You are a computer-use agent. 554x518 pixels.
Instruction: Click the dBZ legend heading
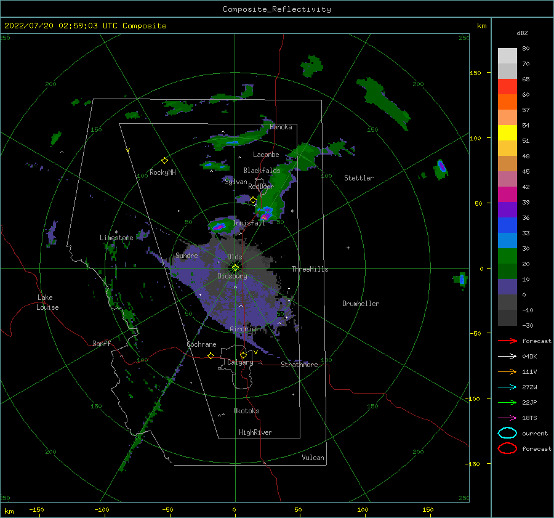[522, 33]
